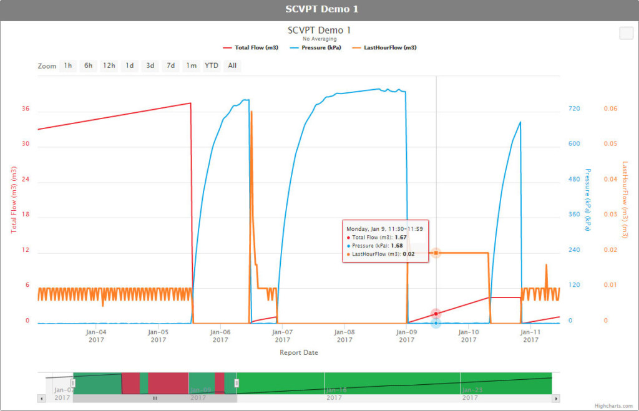Toggle LastHourFlow (m3) series in legend
This screenshot has width=639, height=411.
pos(384,47)
